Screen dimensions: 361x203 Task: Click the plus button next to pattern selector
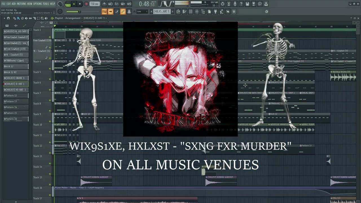[x=172, y=12]
